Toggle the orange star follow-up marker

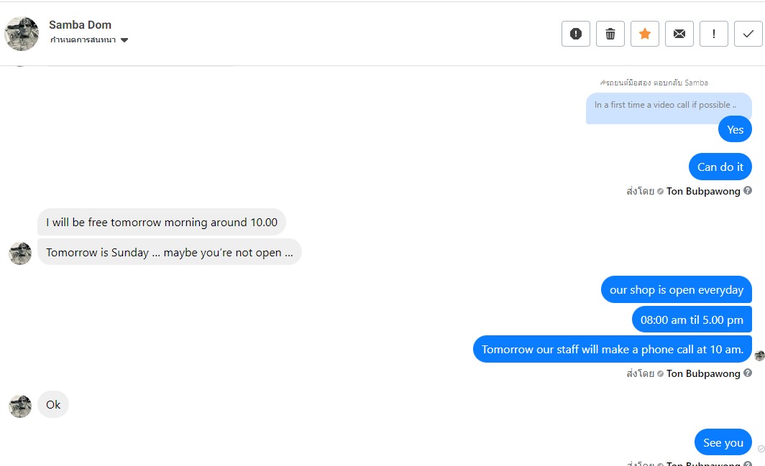645,34
